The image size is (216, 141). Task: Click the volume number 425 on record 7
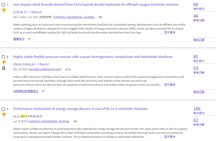(100, 17)
